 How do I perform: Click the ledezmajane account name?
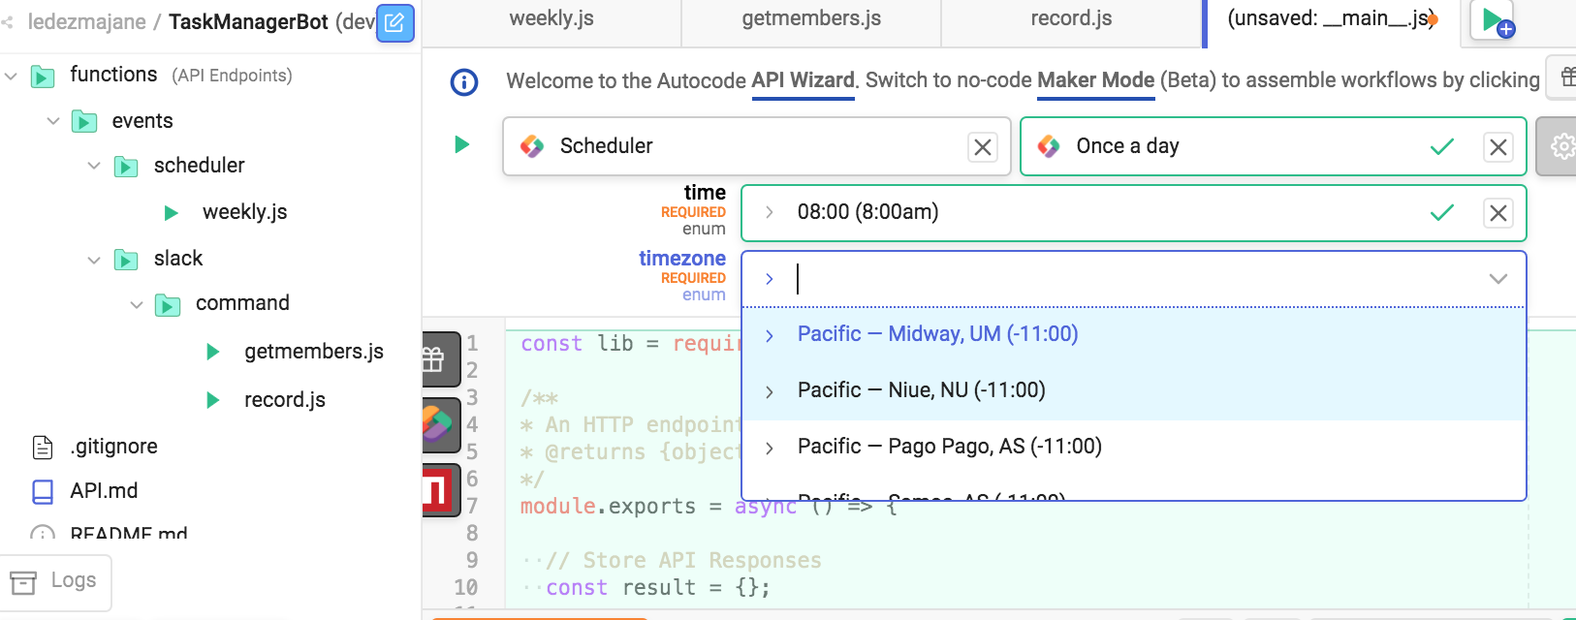point(86,22)
